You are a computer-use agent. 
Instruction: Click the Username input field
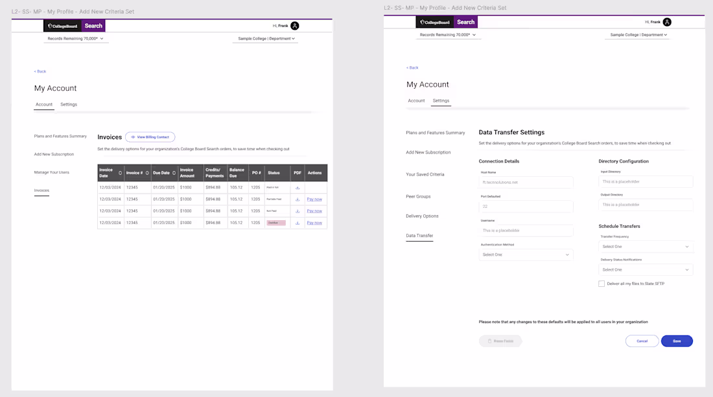[x=526, y=231]
